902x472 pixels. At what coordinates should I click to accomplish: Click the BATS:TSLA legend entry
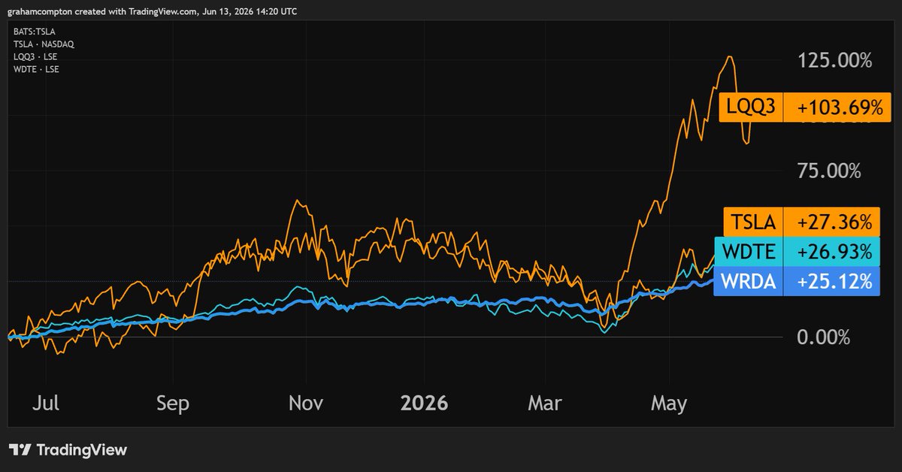click(x=34, y=32)
